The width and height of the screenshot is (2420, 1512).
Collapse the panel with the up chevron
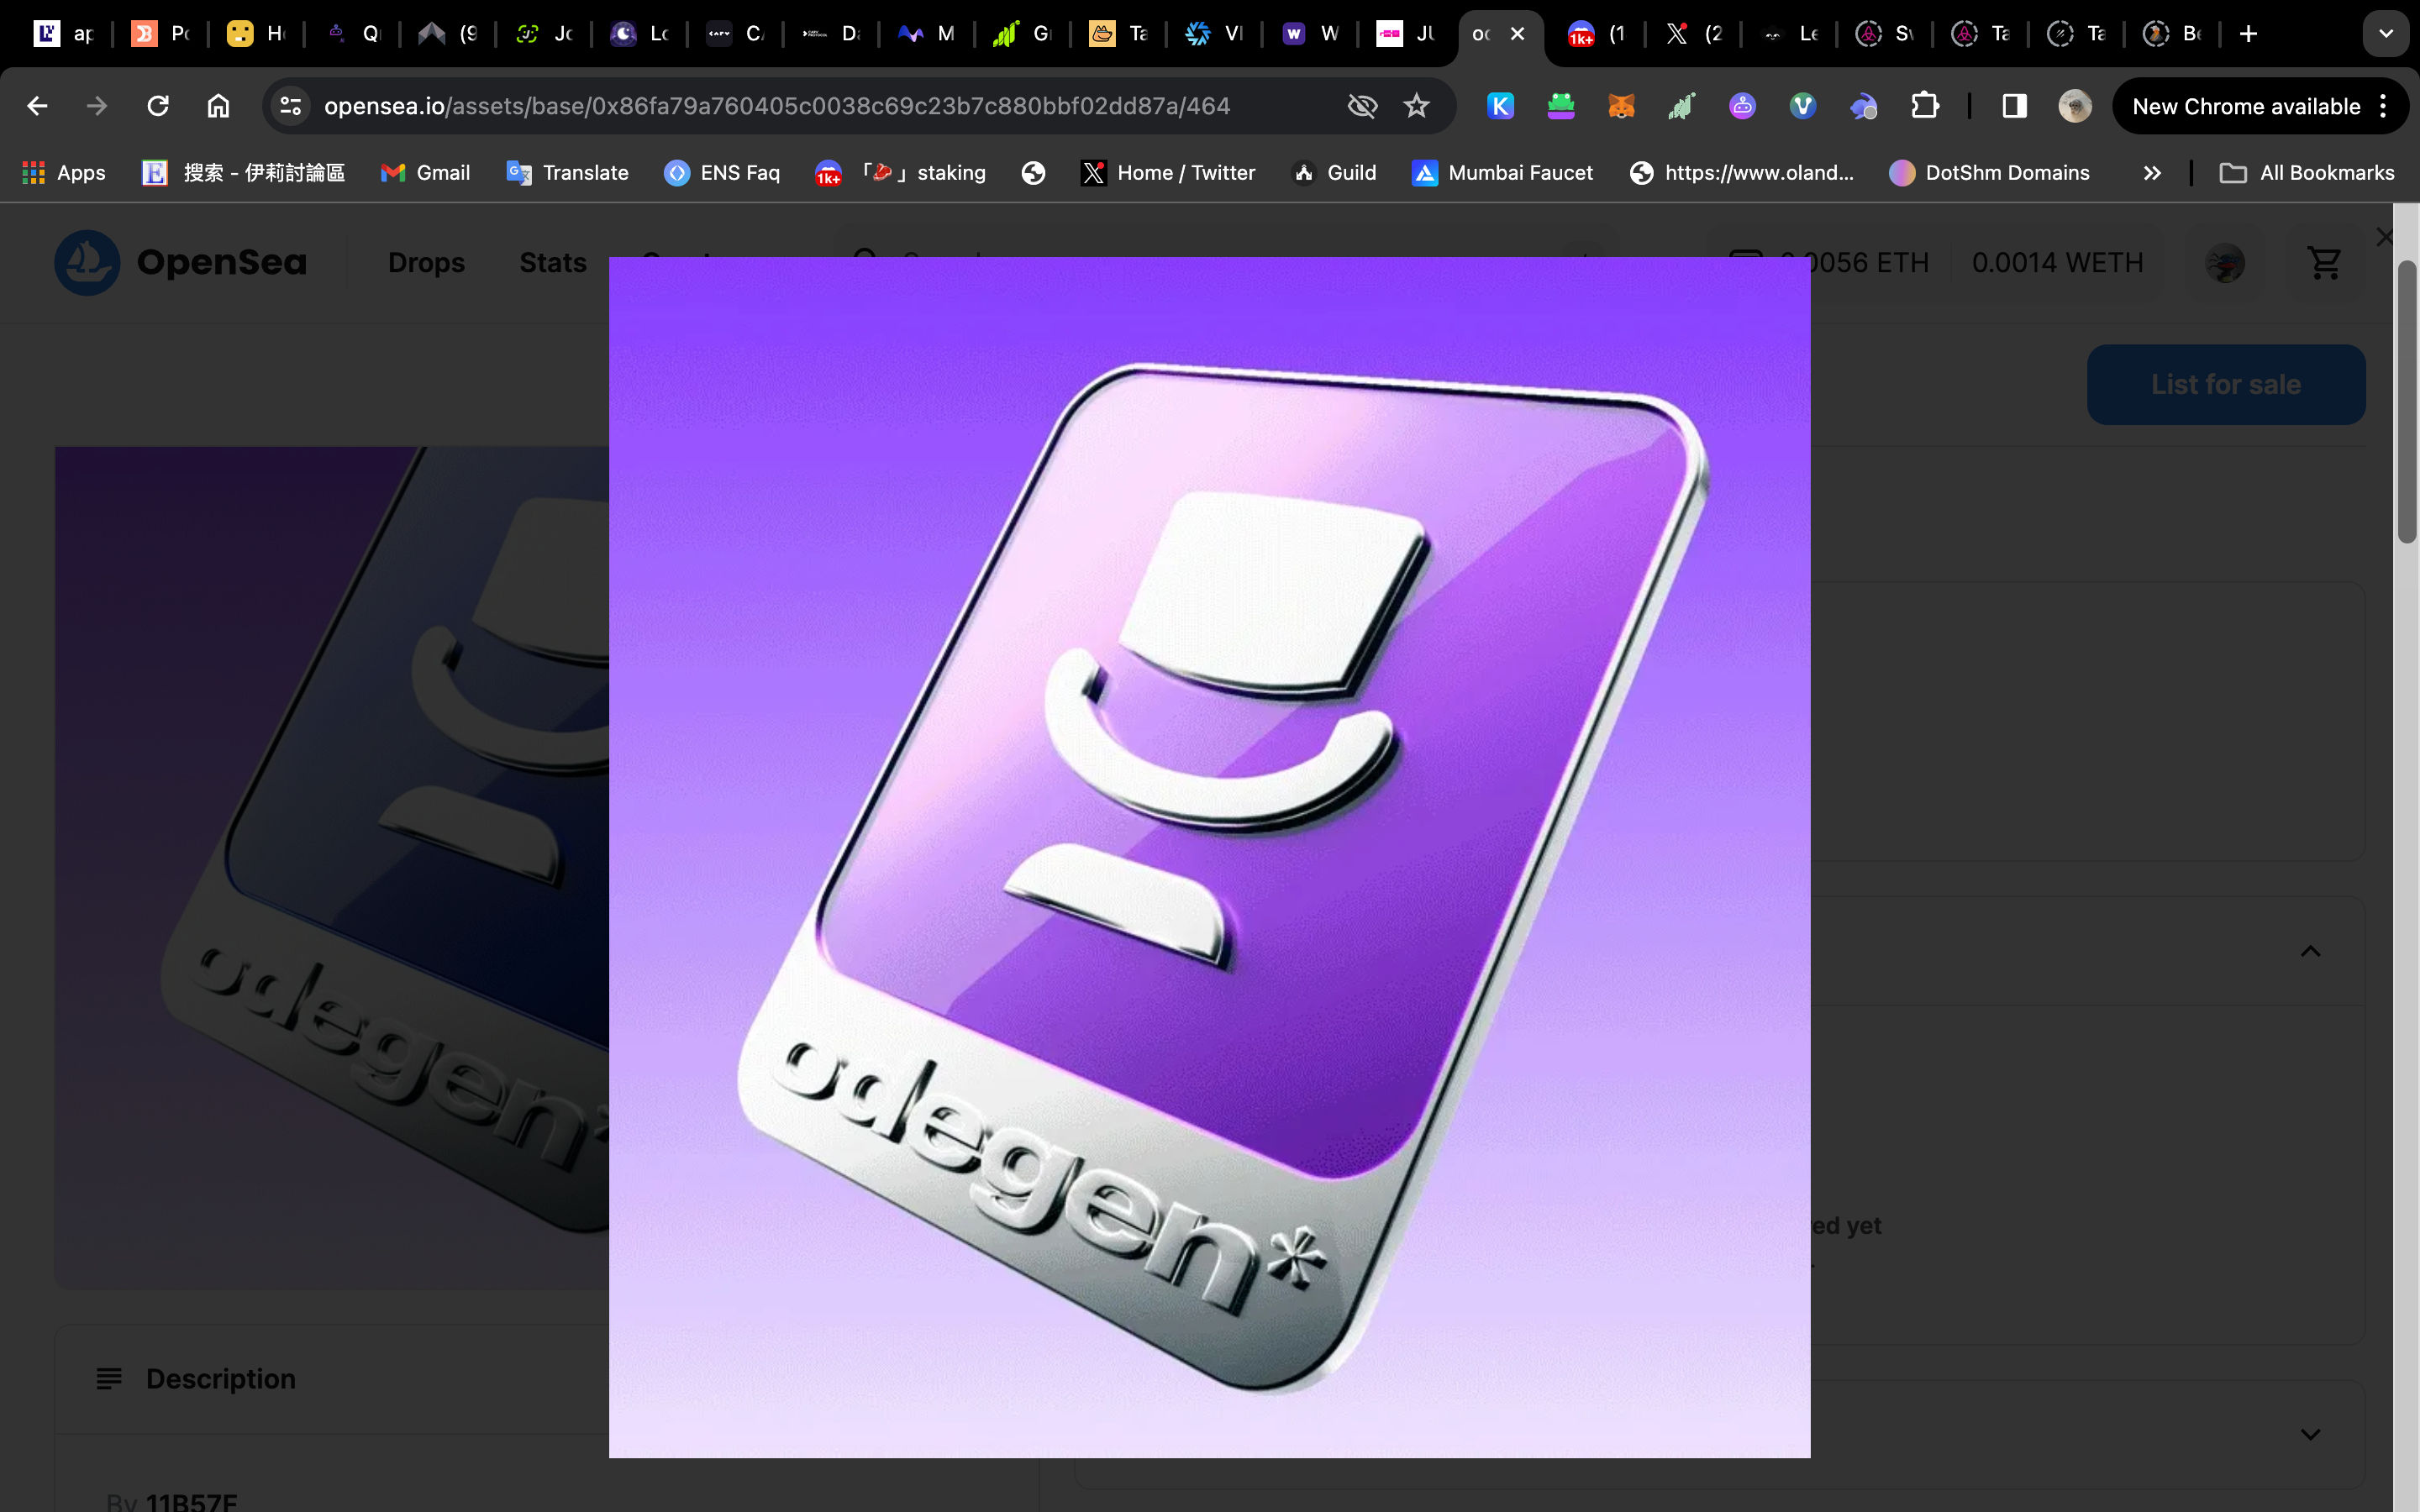pyautogui.click(x=2310, y=951)
